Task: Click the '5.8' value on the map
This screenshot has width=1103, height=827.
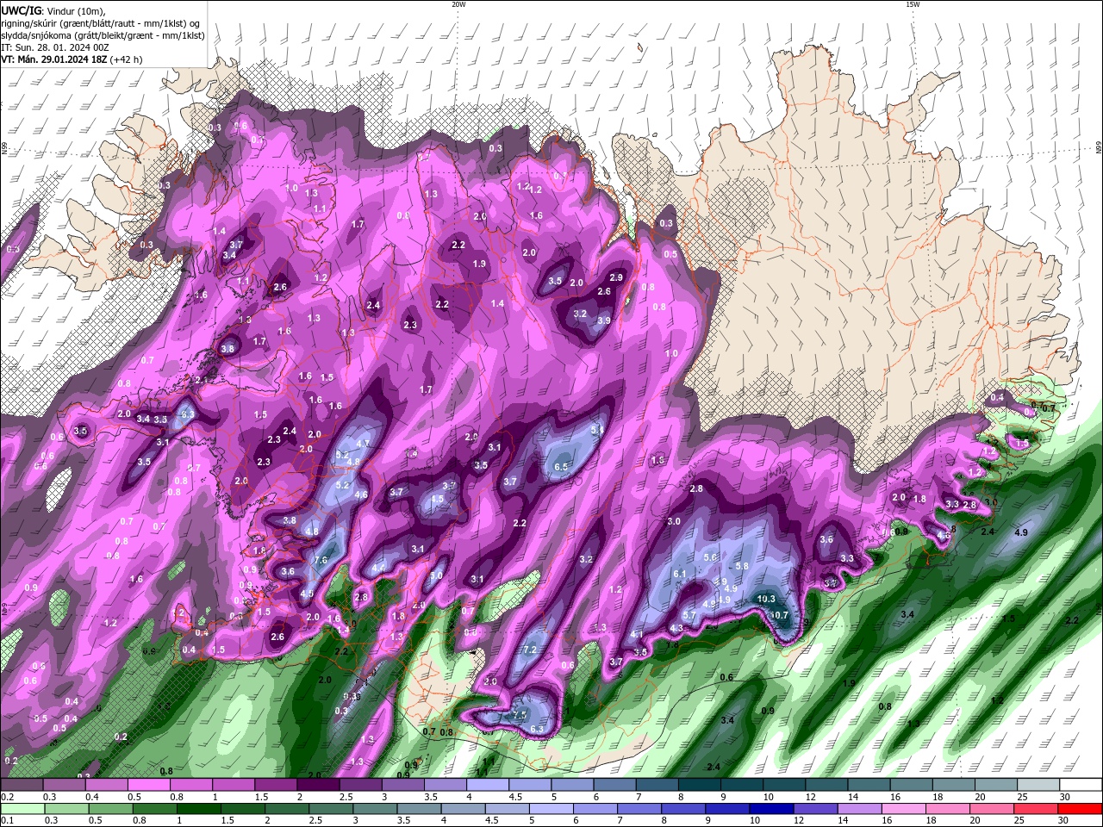Action: pyautogui.click(x=741, y=566)
